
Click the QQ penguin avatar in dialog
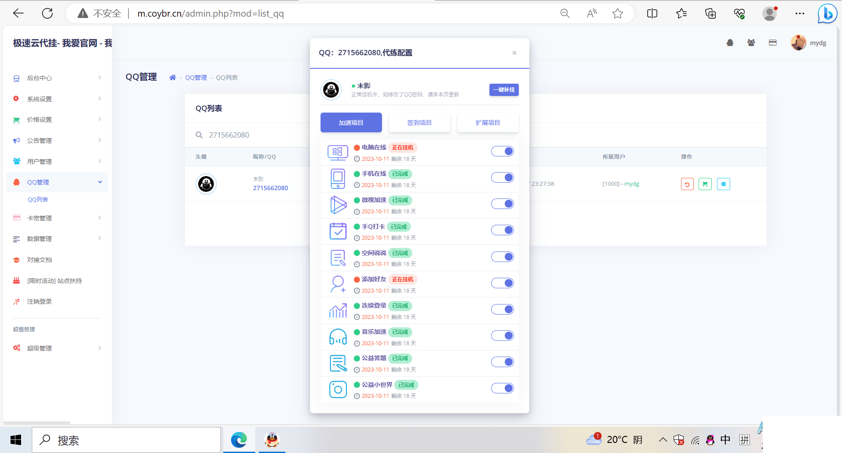click(x=331, y=90)
